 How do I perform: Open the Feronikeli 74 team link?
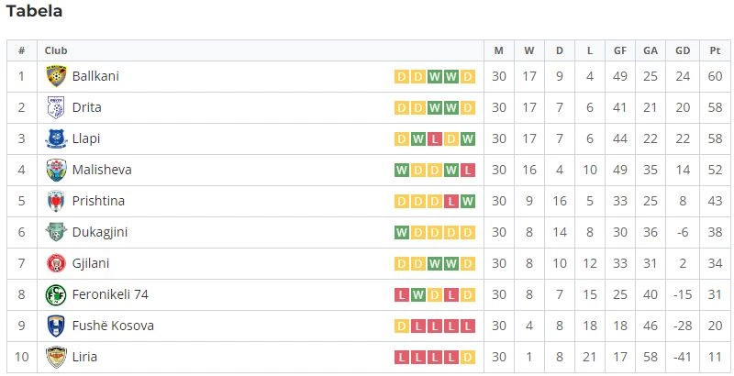(x=110, y=294)
